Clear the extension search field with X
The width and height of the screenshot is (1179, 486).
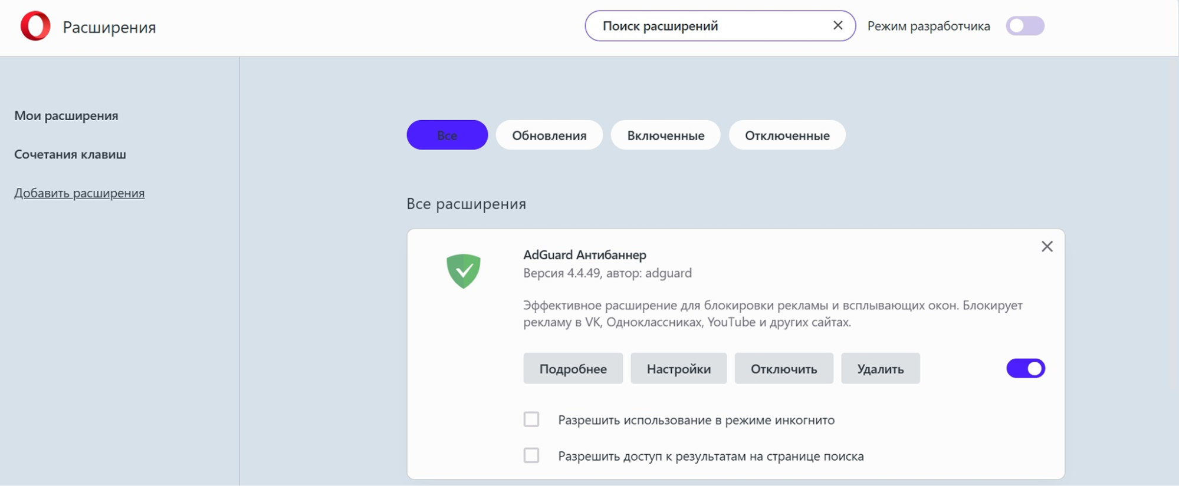point(838,25)
